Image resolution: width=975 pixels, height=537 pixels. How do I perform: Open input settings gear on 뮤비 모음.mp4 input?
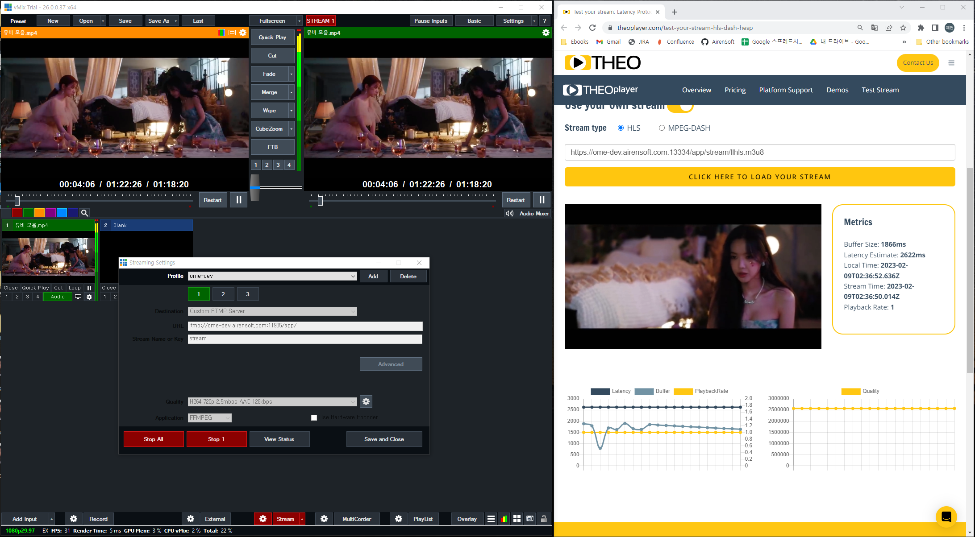point(242,33)
